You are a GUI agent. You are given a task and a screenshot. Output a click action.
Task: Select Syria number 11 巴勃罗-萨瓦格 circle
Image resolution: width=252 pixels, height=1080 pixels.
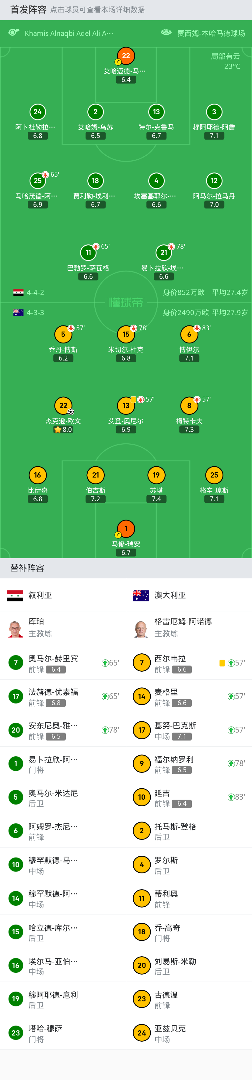(88, 252)
